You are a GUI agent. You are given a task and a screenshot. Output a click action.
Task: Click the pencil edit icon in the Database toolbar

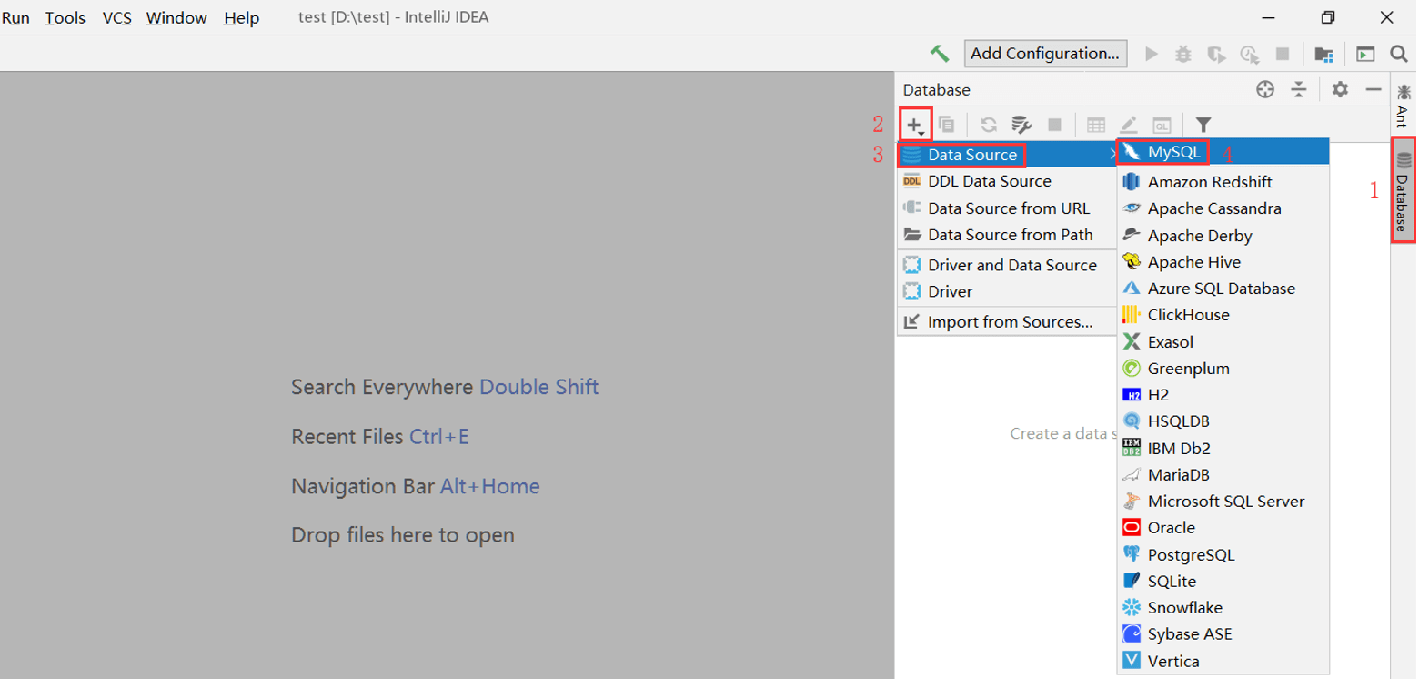coord(1129,124)
